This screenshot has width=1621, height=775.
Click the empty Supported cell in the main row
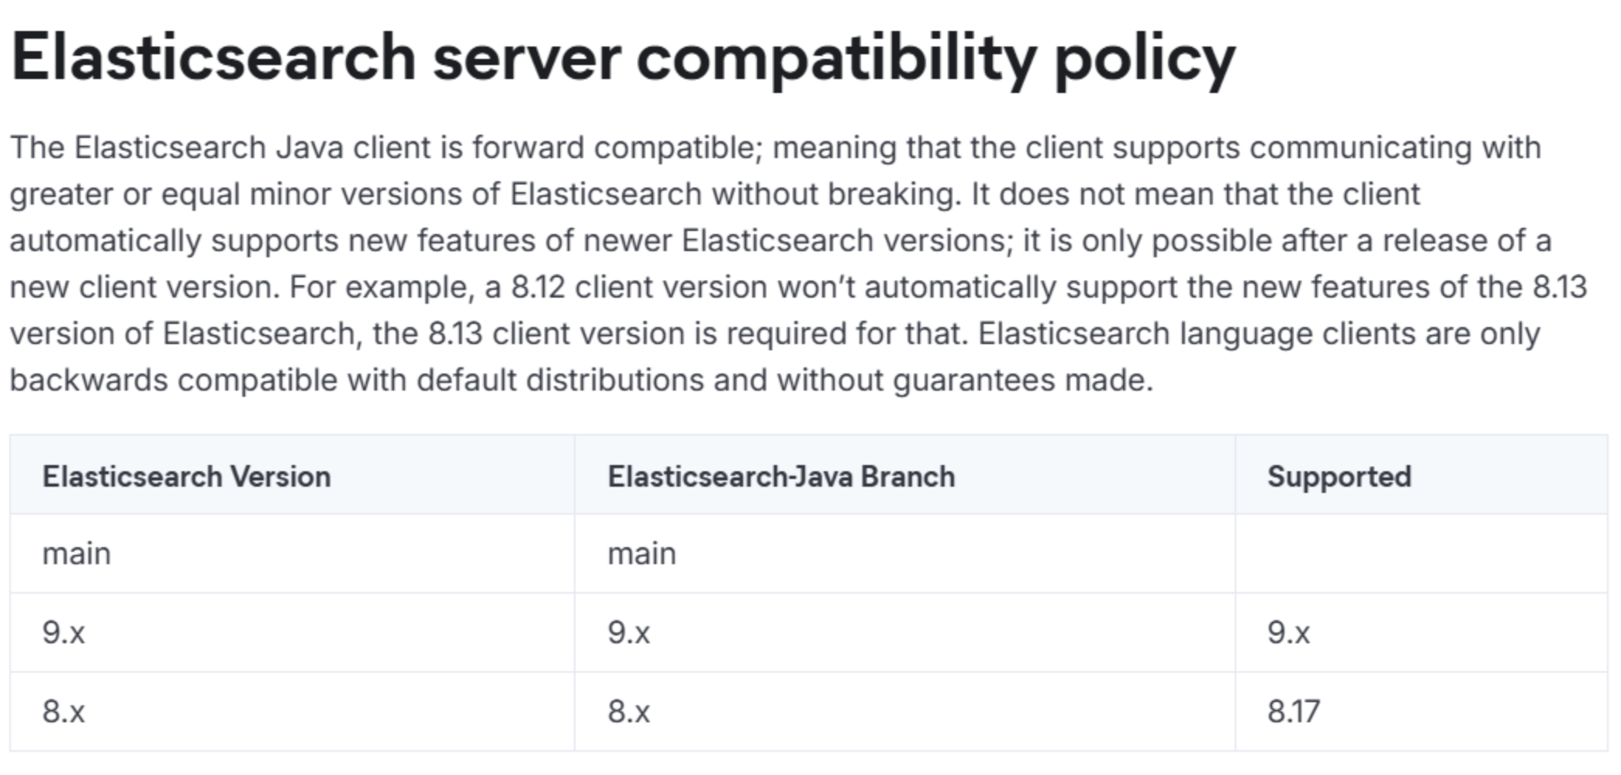click(1420, 554)
